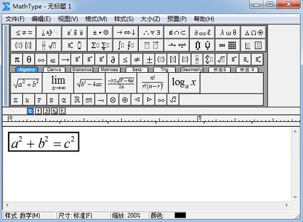Insert the left triangle symbol ◁
The height and width of the screenshot is (222, 303).
click(x=137, y=99)
